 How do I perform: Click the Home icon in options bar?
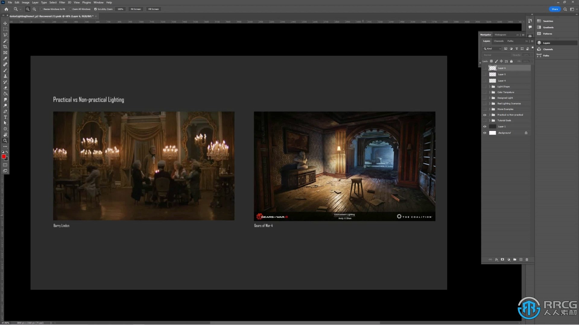coord(6,9)
